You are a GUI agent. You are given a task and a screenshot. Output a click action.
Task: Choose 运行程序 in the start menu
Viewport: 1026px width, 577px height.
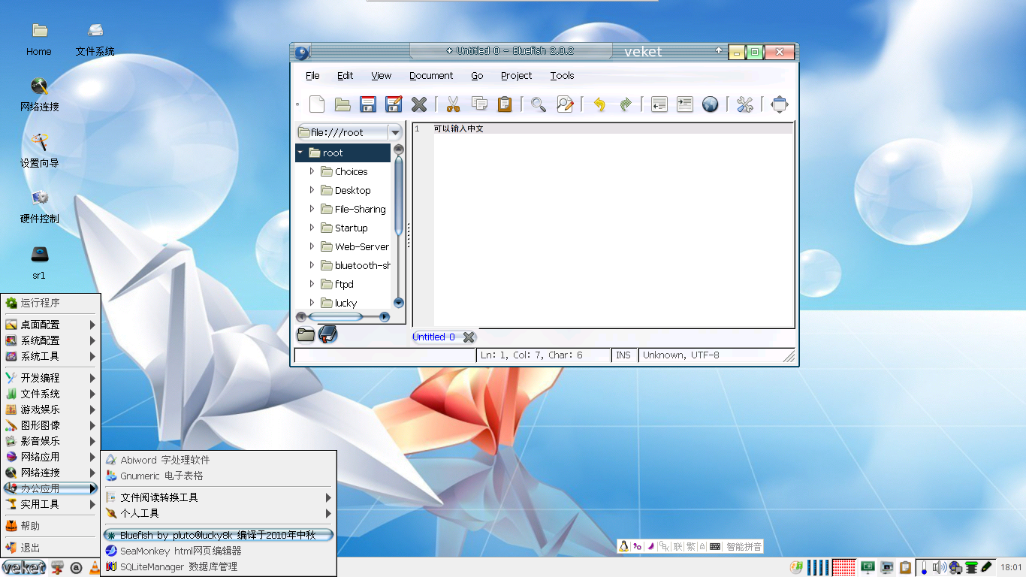[50, 303]
